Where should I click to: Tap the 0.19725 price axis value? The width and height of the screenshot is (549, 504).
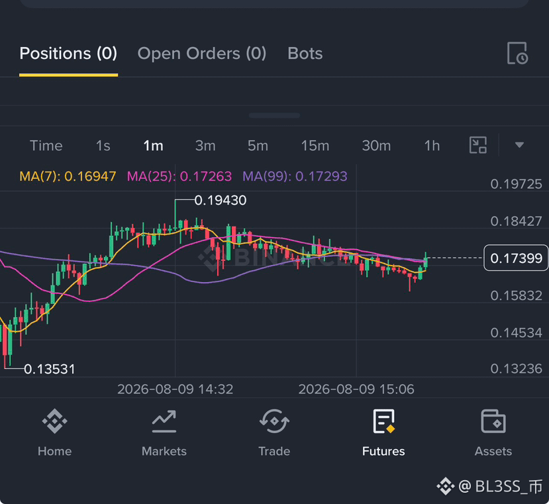click(x=516, y=184)
